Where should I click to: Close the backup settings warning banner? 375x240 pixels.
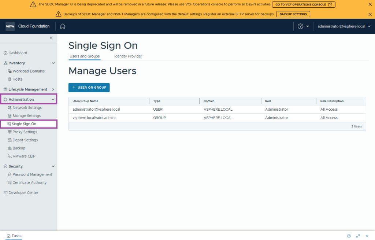point(370,14)
